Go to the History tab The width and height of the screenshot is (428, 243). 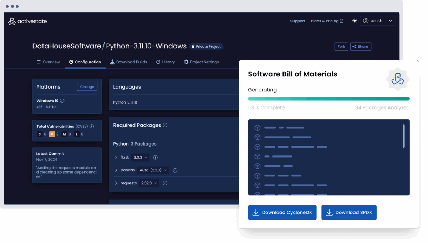[x=165, y=62]
